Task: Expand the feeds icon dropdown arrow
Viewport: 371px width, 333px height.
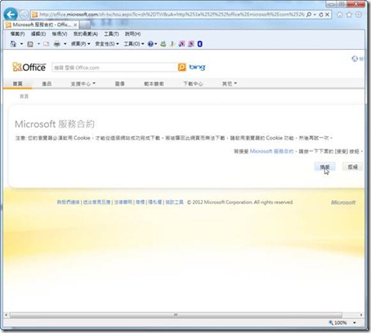Action: (38, 44)
